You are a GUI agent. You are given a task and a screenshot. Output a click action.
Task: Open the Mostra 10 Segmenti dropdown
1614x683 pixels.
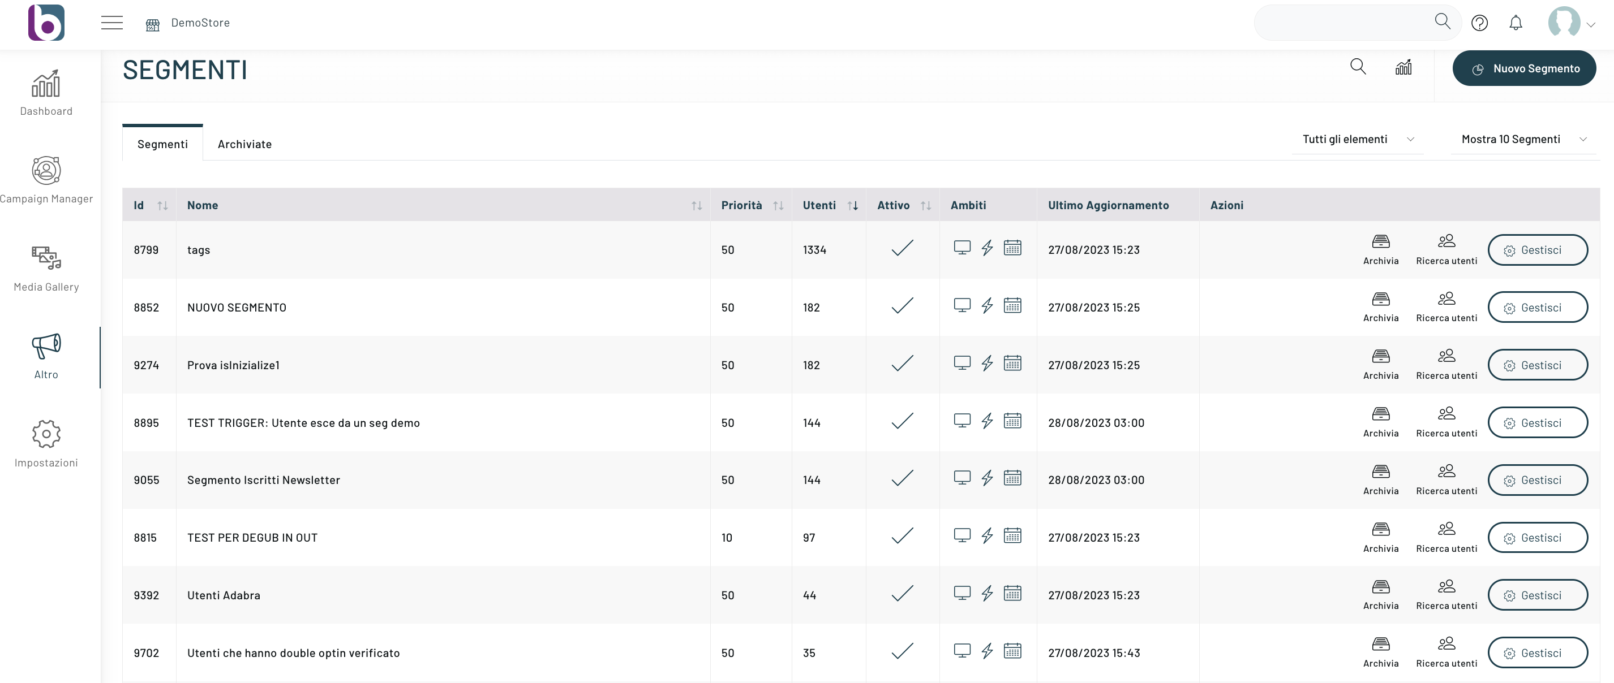[1523, 139]
